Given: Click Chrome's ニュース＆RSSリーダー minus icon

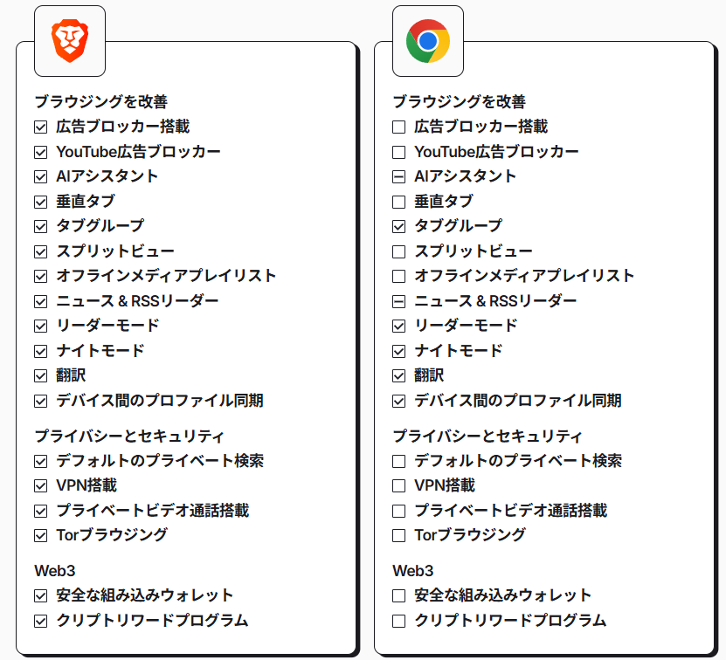Looking at the screenshot, I should [398, 302].
